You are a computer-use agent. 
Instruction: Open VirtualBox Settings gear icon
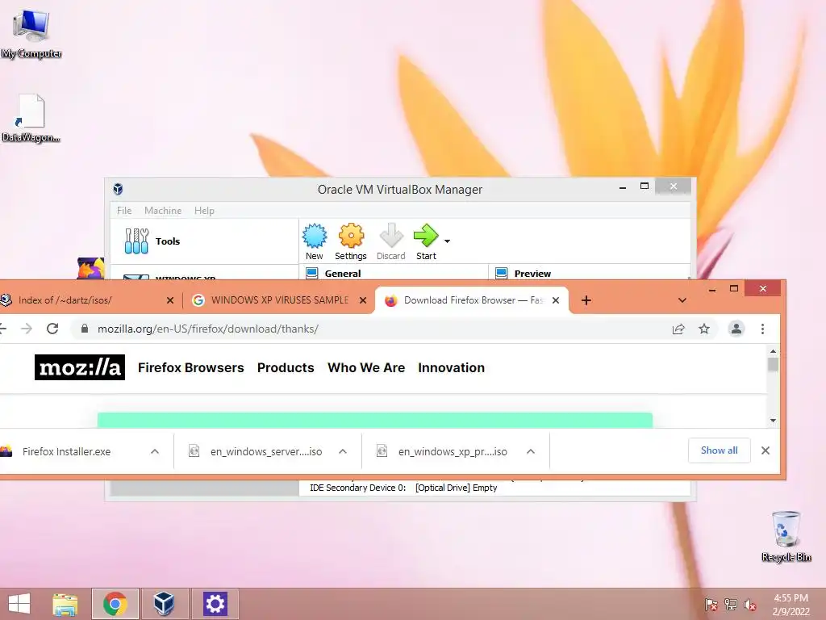coord(351,241)
